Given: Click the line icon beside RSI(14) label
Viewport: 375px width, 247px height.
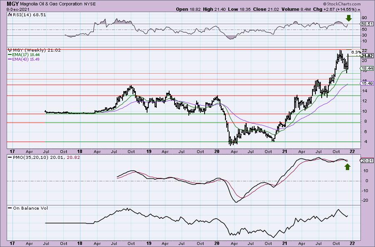Looking at the screenshot, I should tap(10, 15).
